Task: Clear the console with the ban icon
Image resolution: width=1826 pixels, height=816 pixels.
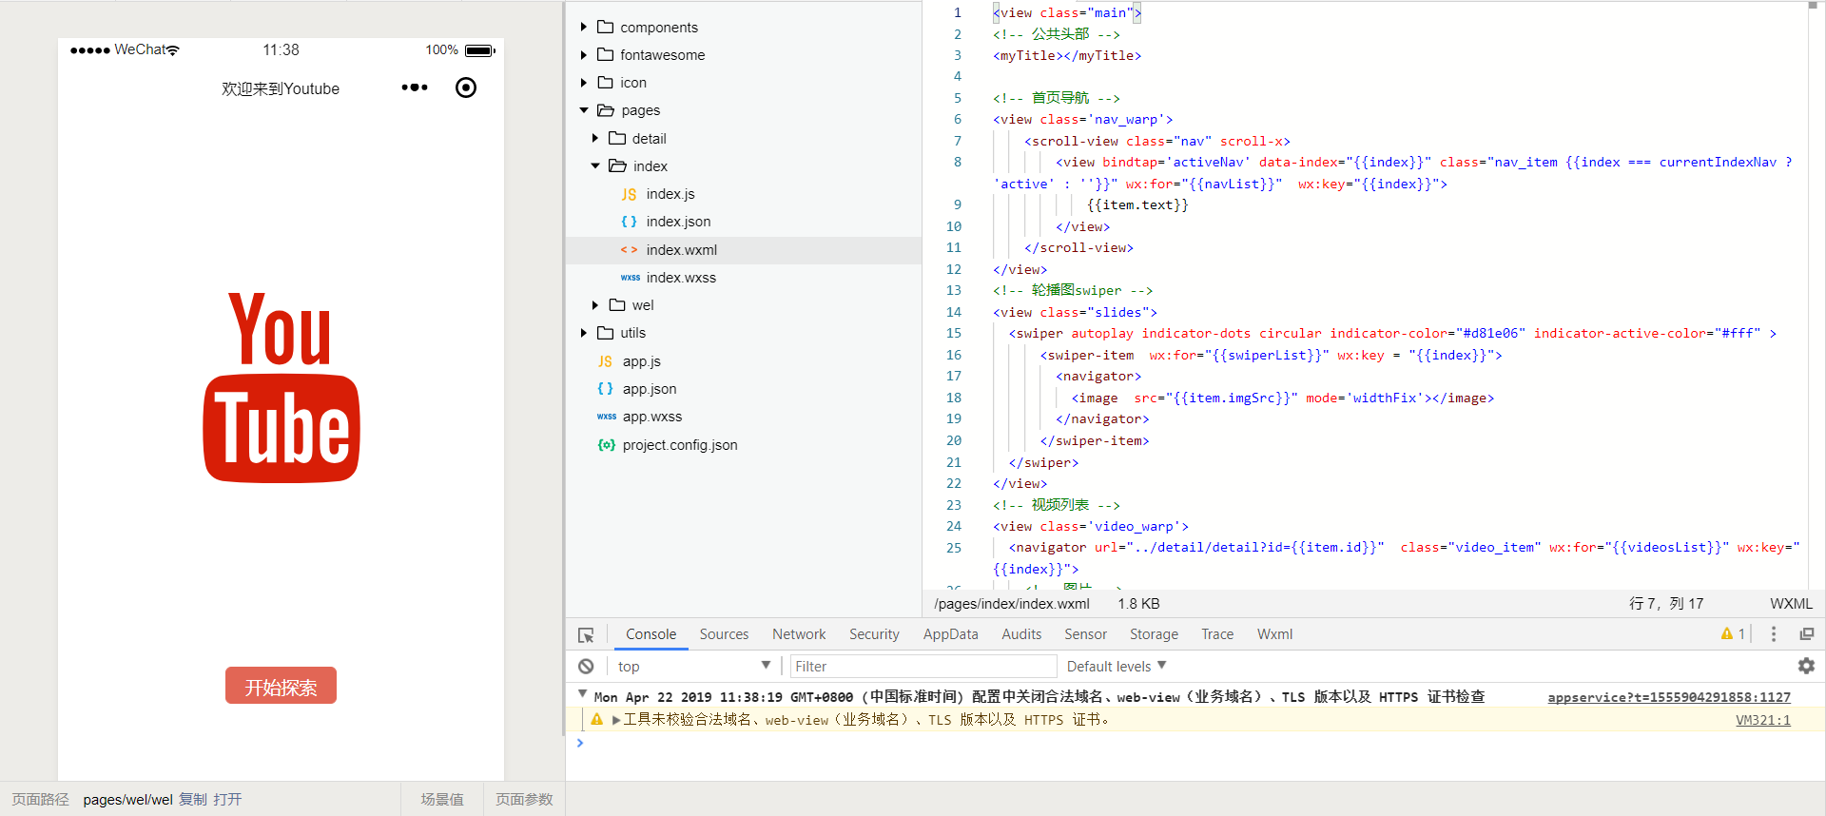Action: pos(586,667)
